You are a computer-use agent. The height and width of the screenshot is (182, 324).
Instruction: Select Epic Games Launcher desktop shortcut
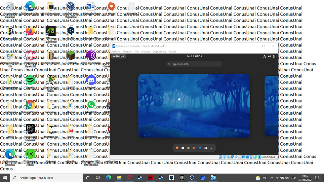tap(30, 132)
